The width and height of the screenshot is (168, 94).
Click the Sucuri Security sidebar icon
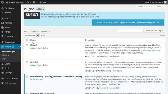tap(2, 79)
